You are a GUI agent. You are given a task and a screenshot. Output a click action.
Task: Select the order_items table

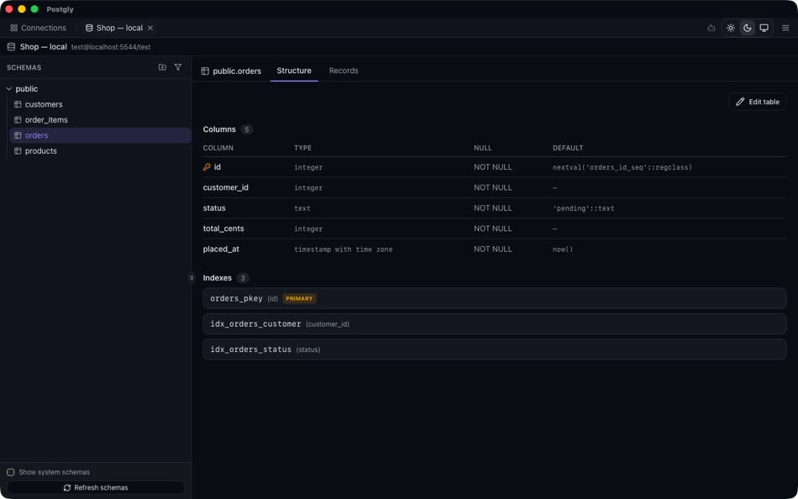point(100,119)
